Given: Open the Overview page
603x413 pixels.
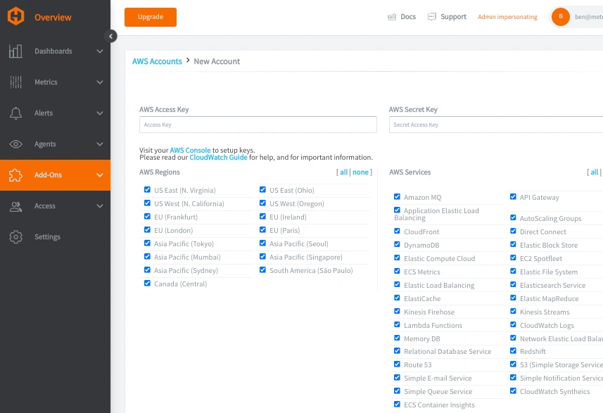Looking at the screenshot, I should (53, 18).
